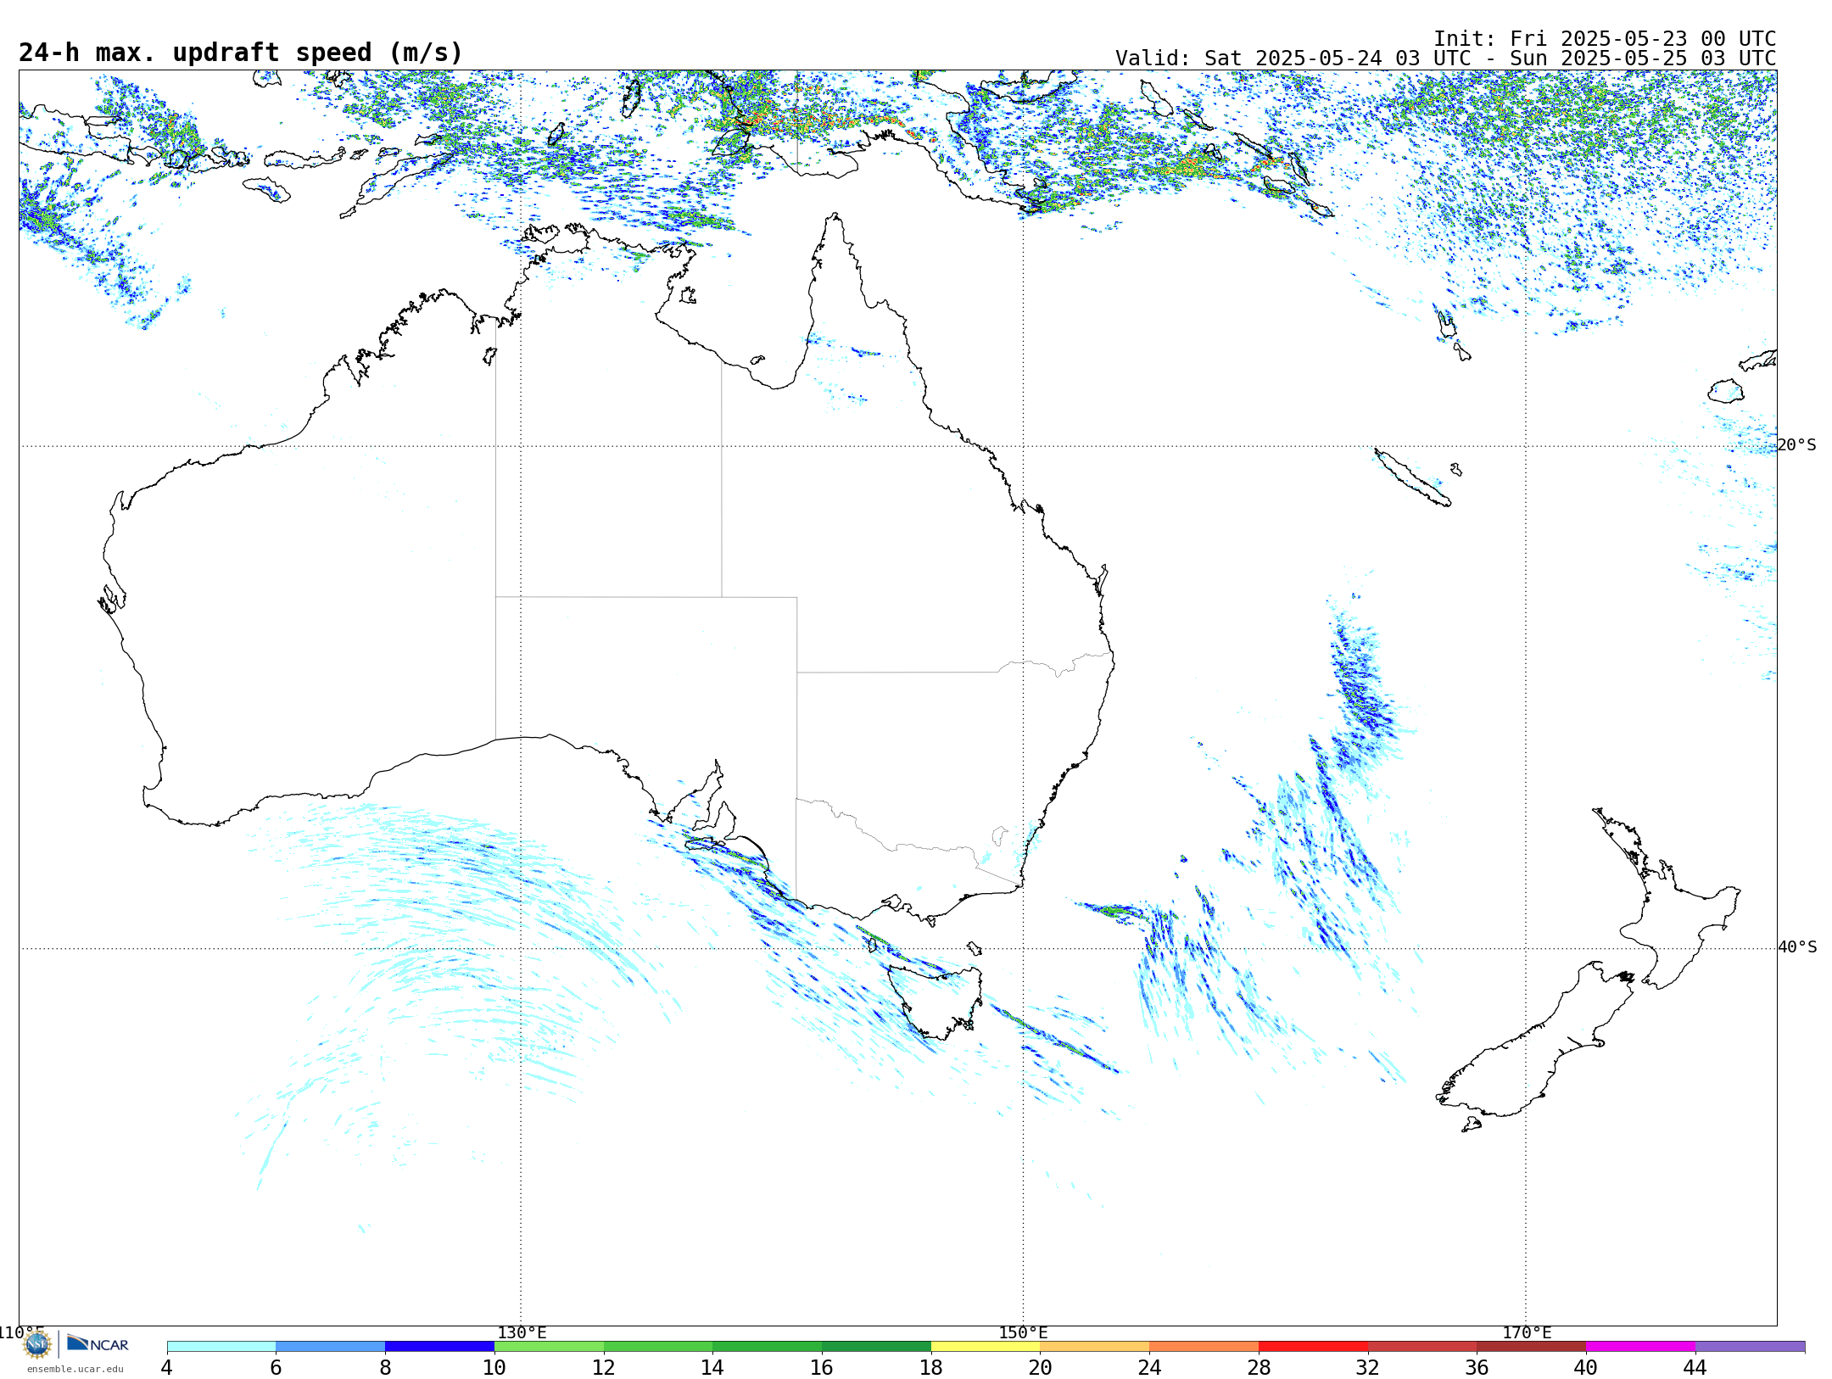The height and width of the screenshot is (1379, 1832).
Task: Pick the dark green 16–18 colorbar swatch
Action: [x=877, y=1347]
